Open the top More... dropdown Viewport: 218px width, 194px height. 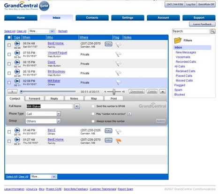42,31
